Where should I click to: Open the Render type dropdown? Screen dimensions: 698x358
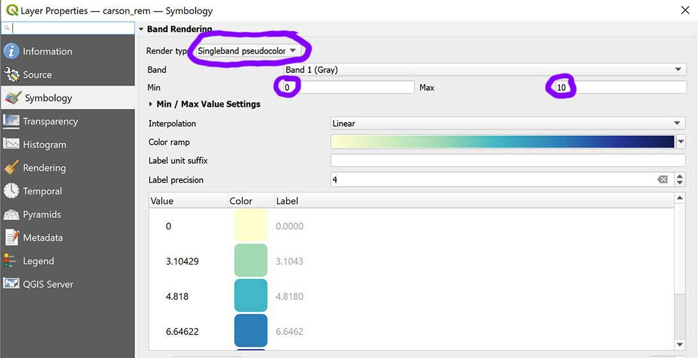(248, 51)
